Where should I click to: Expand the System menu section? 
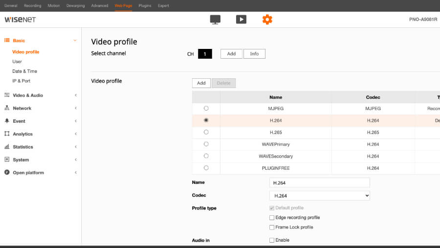[x=21, y=160]
